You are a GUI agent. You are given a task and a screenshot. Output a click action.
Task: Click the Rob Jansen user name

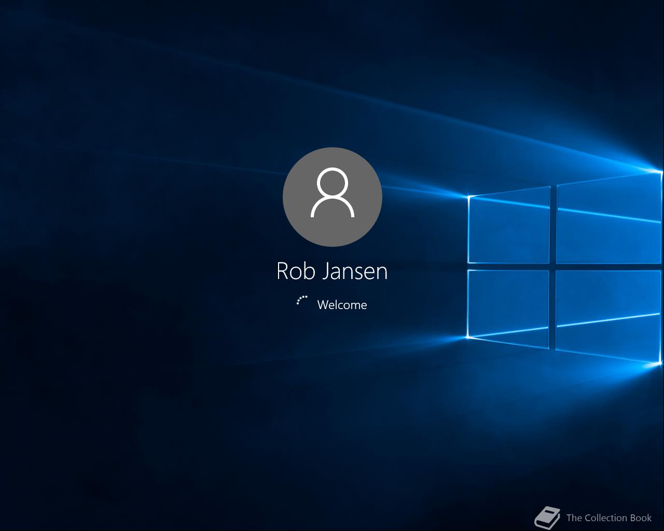(332, 271)
